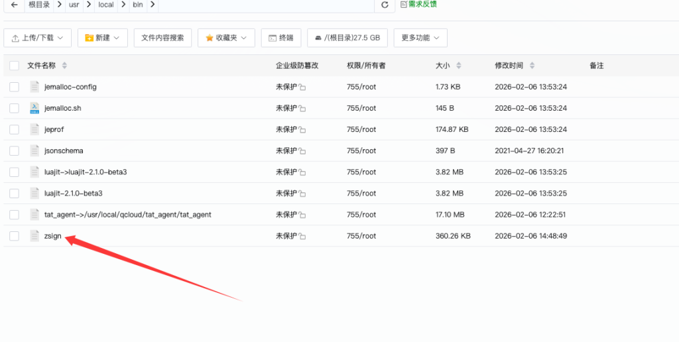
Task: Open the 收藏夹 favorites dropdown
Action: click(x=227, y=38)
